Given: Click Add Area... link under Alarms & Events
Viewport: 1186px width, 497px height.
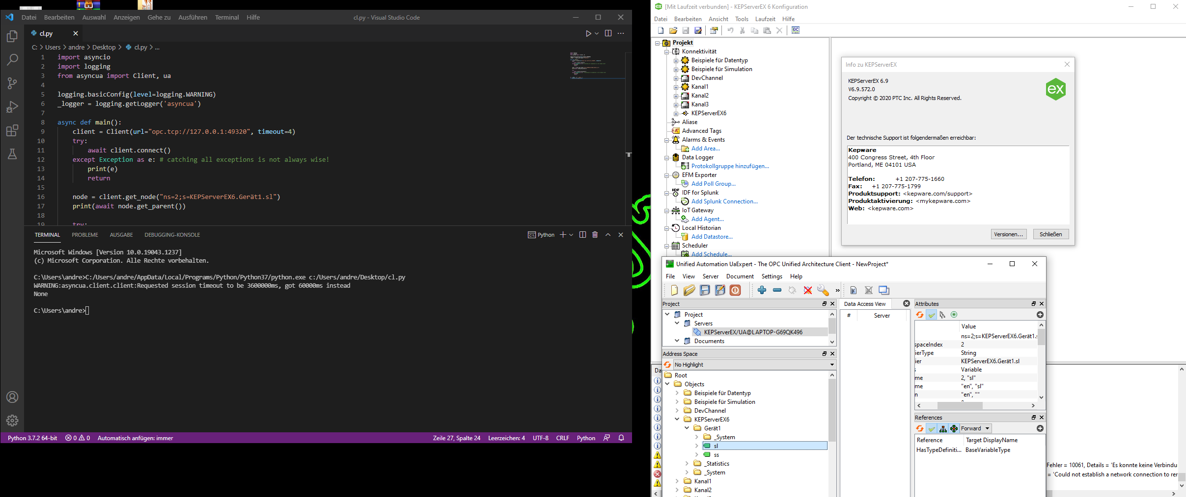Looking at the screenshot, I should click(706, 149).
